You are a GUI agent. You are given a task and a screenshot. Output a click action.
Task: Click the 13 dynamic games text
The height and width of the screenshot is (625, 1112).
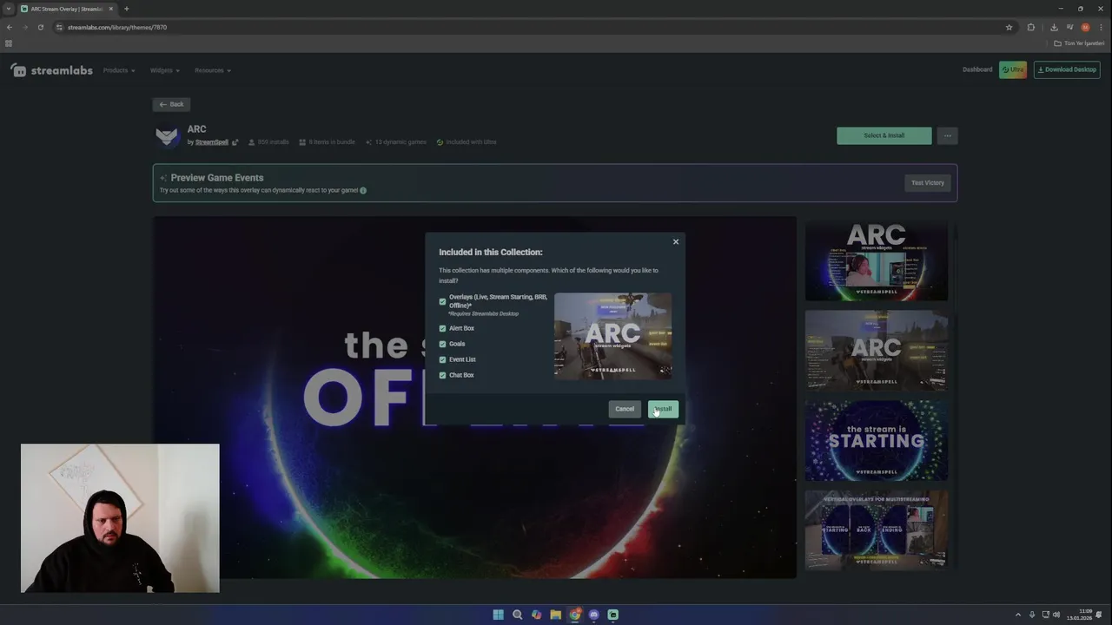point(400,142)
